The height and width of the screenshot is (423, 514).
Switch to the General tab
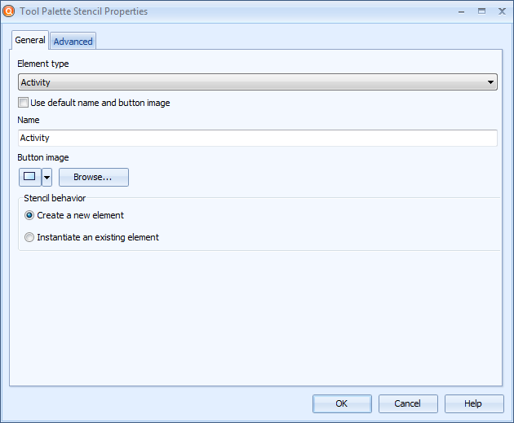click(x=30, y=40)
